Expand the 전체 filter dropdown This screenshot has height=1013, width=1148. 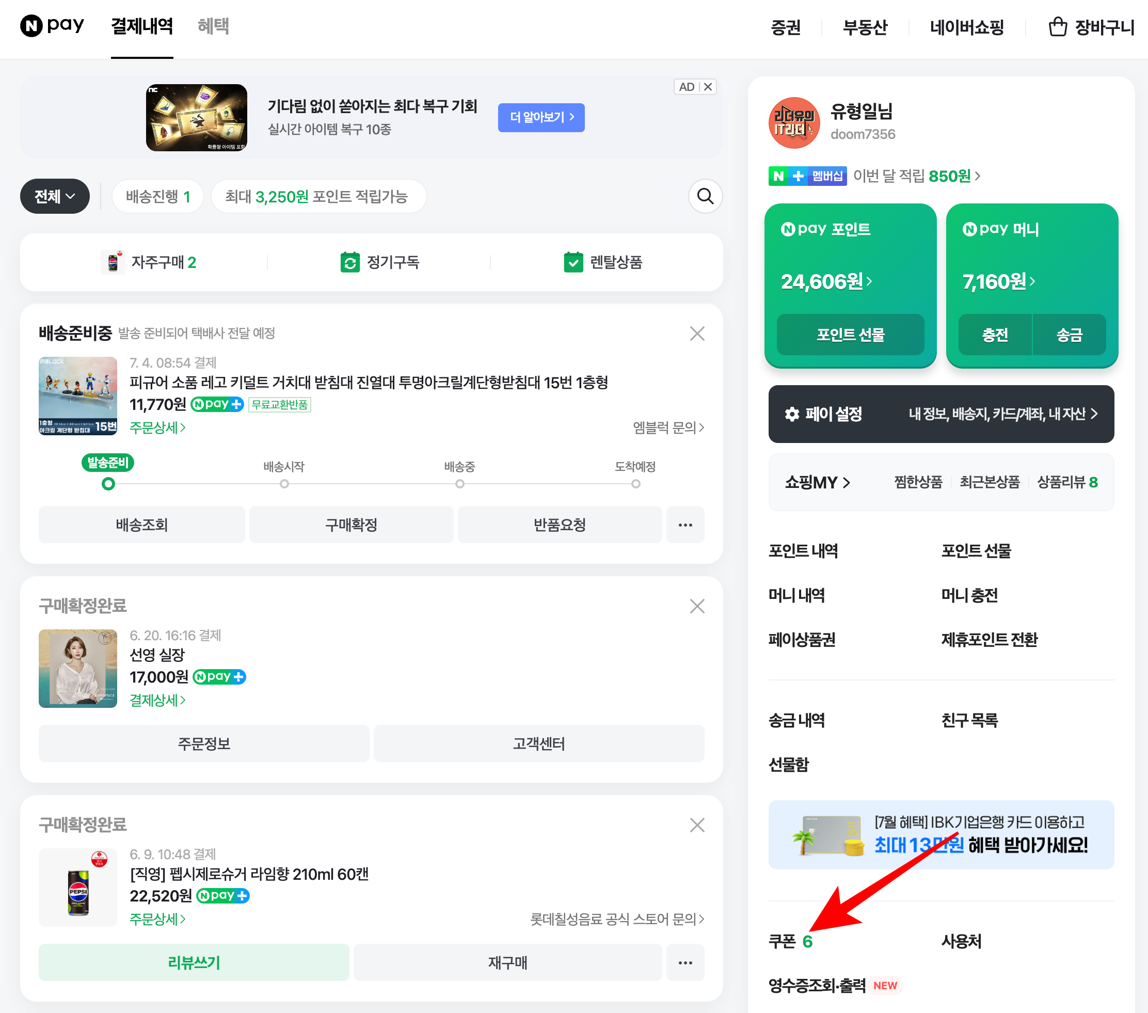click(55, 196)
